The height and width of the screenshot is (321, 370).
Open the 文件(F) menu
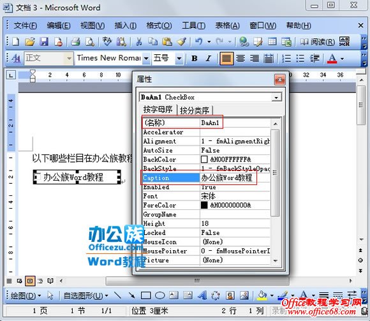(x=26, y=26)
